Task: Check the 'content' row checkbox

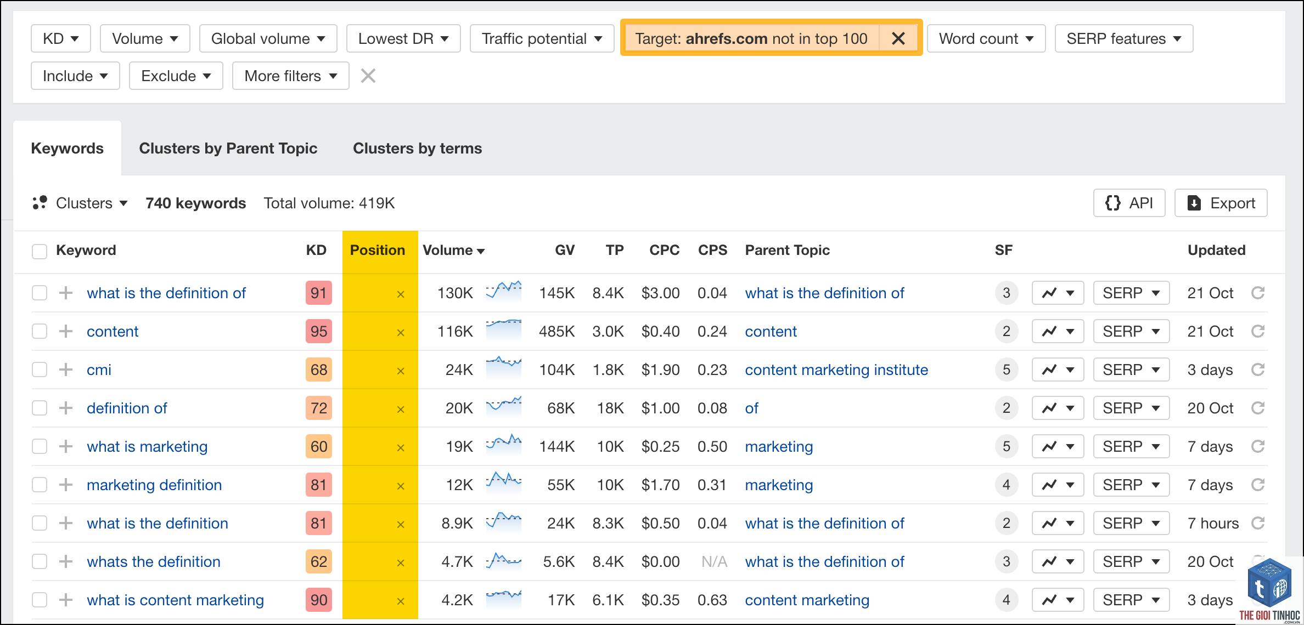Action: click(40, 331)
